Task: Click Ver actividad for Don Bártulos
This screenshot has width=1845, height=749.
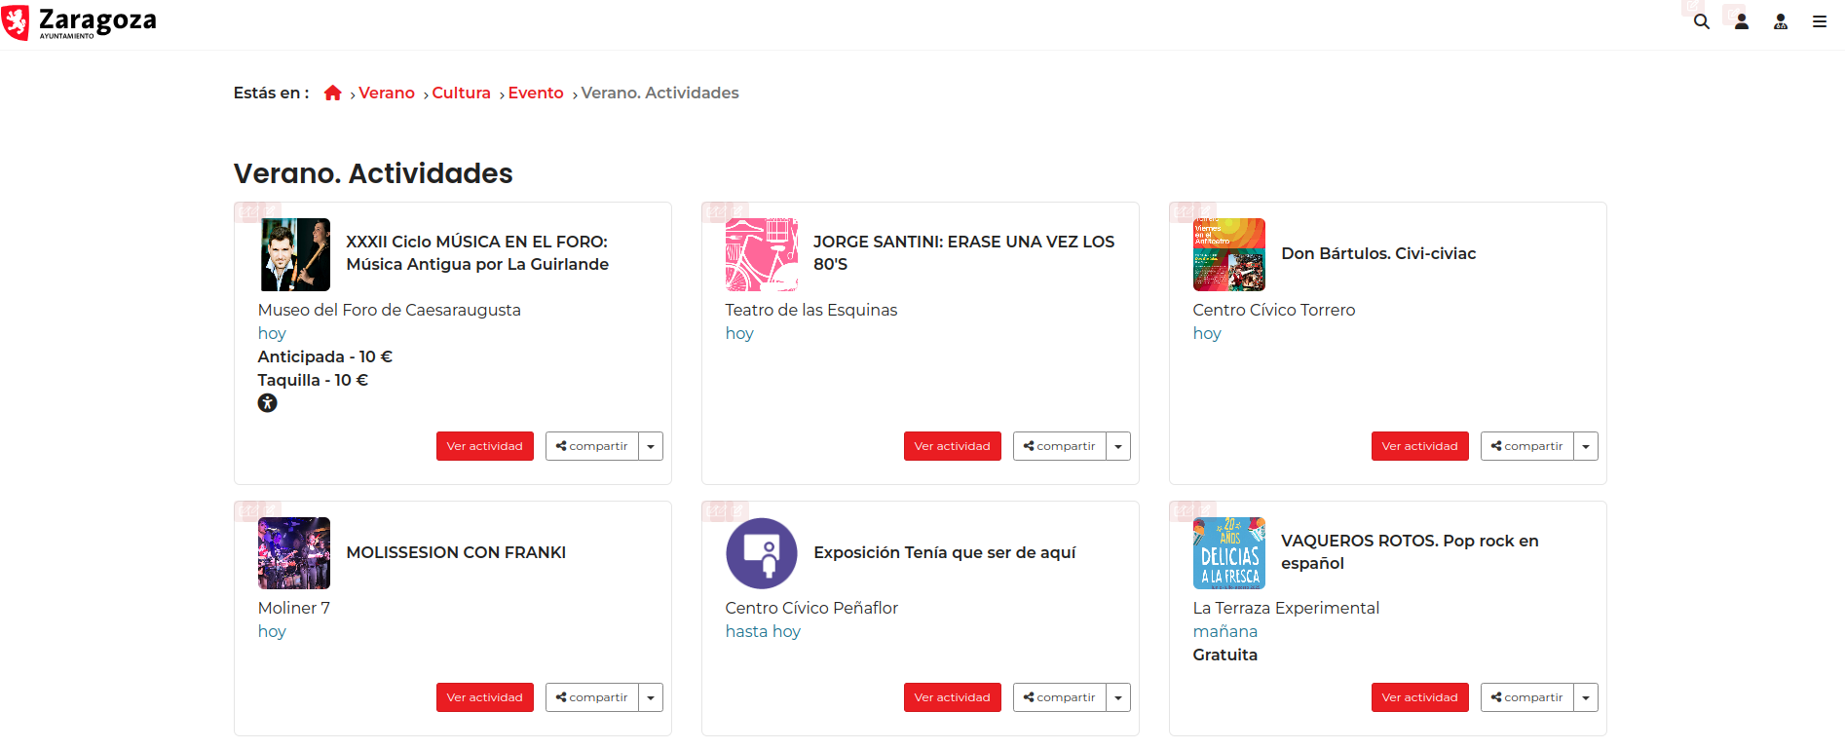Action: [x=1419, y=446]
